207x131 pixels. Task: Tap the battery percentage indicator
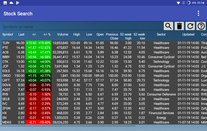click(x=194, y=3)
